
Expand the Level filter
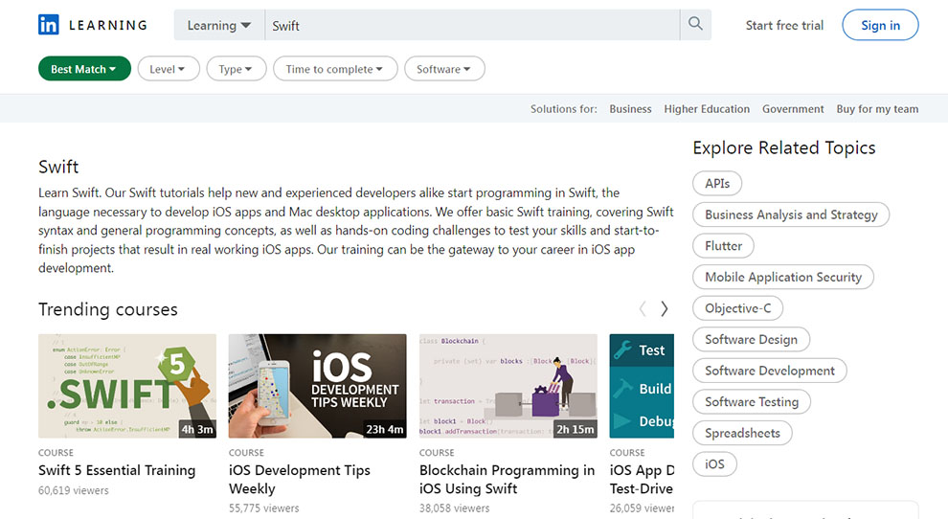tap(169, 69)
